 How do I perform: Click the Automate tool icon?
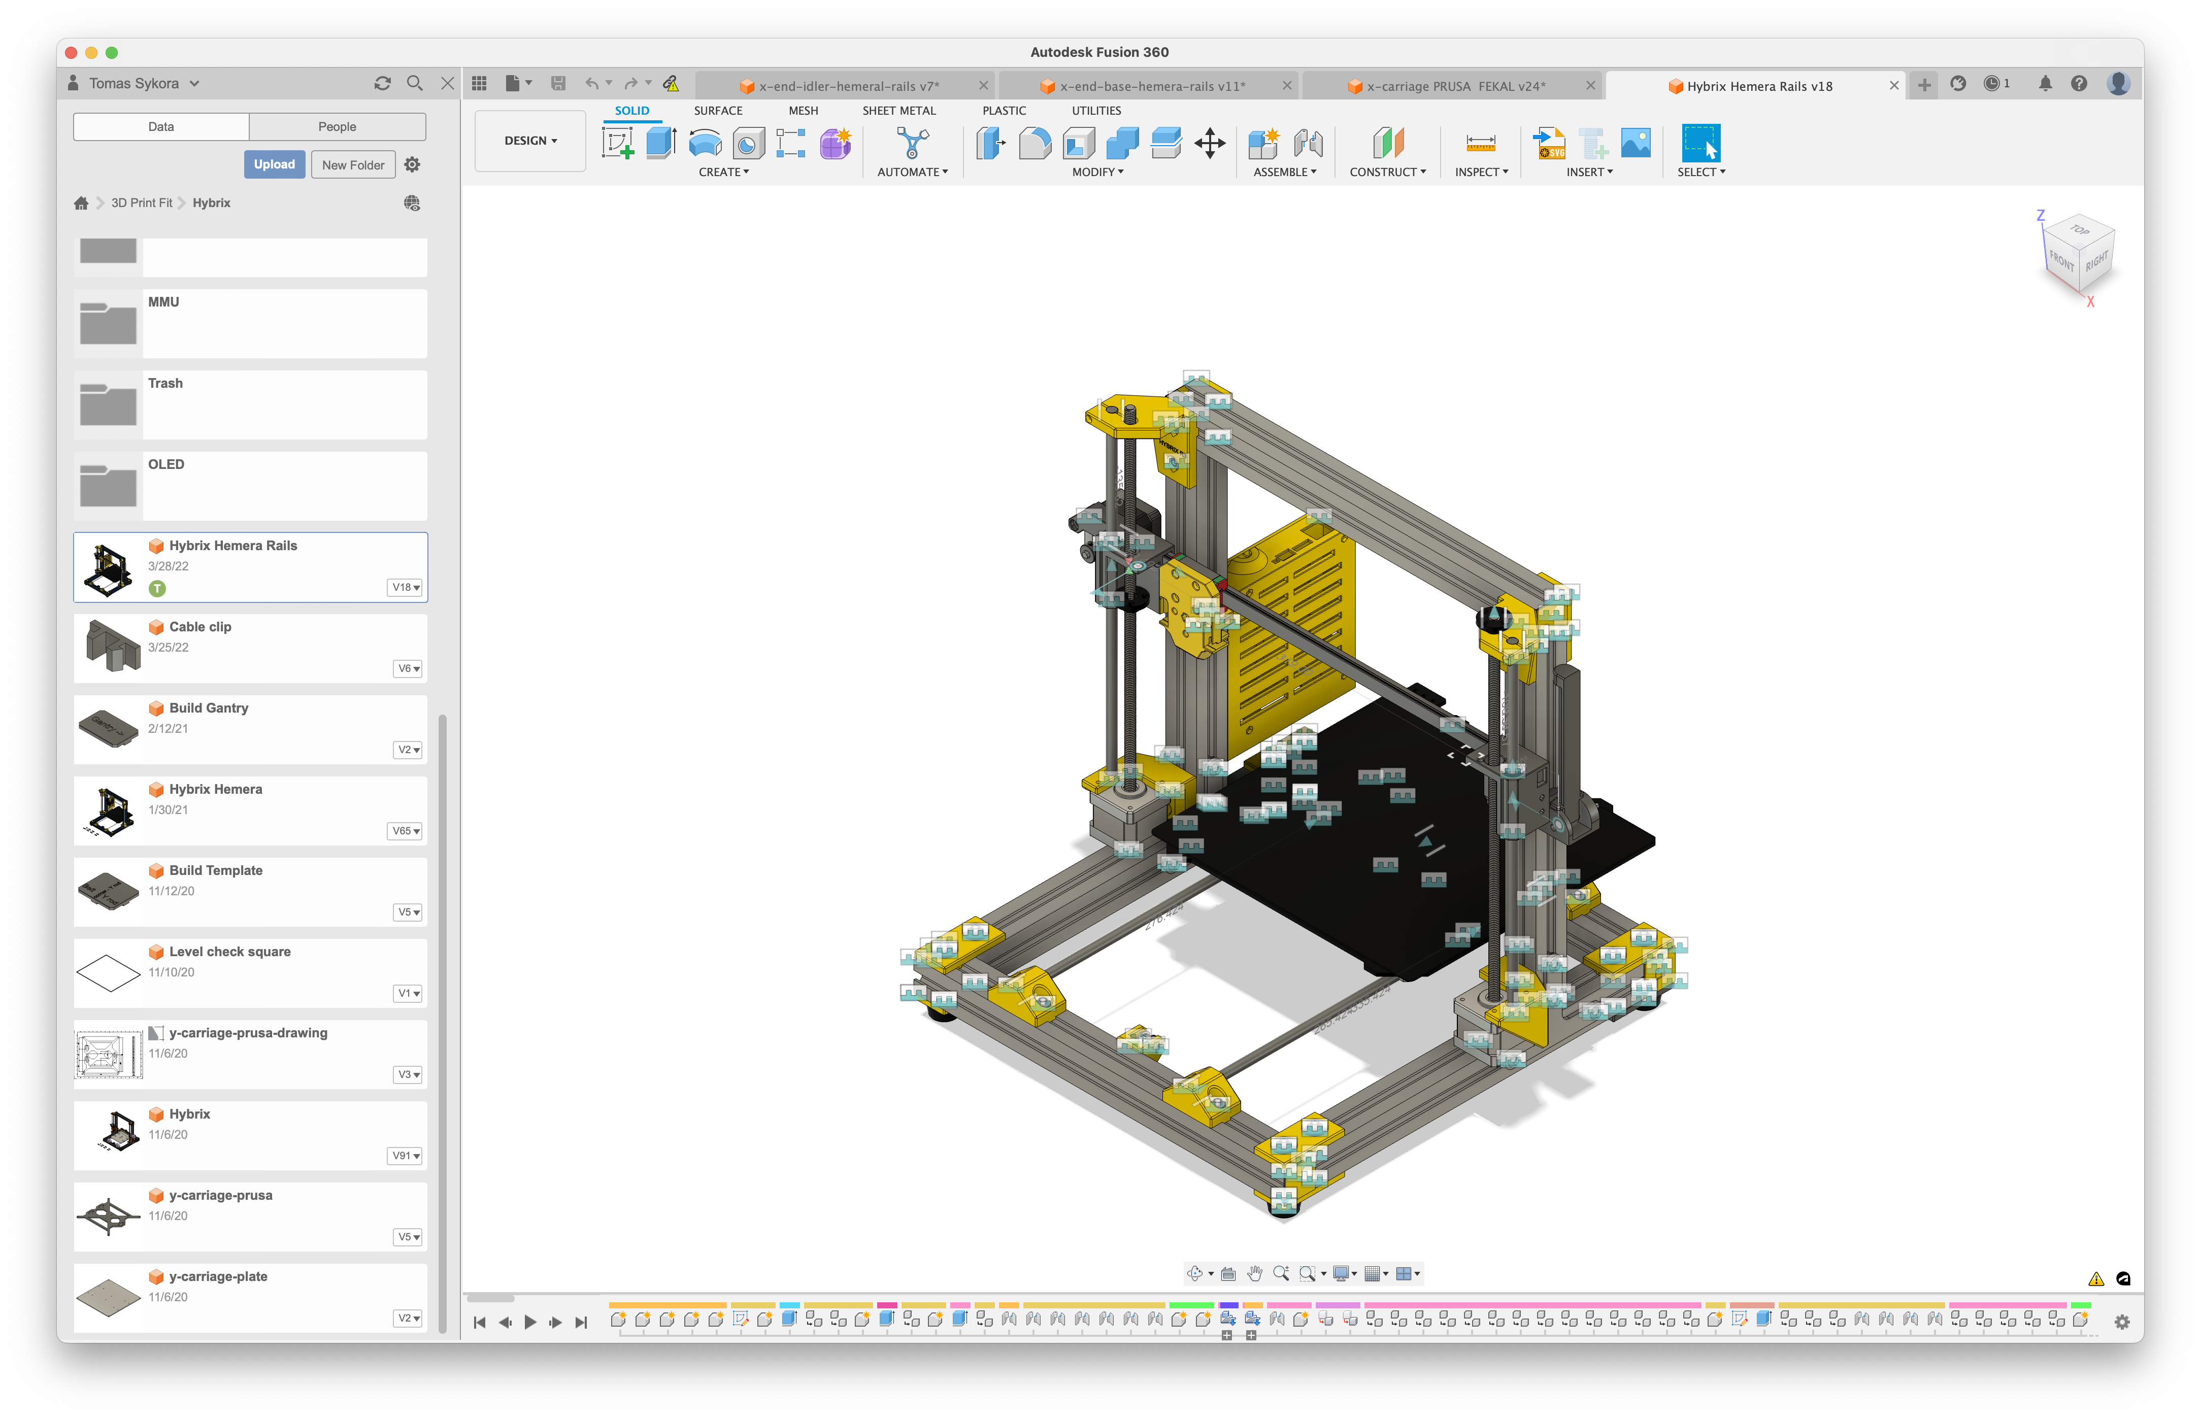pos(912,143)
